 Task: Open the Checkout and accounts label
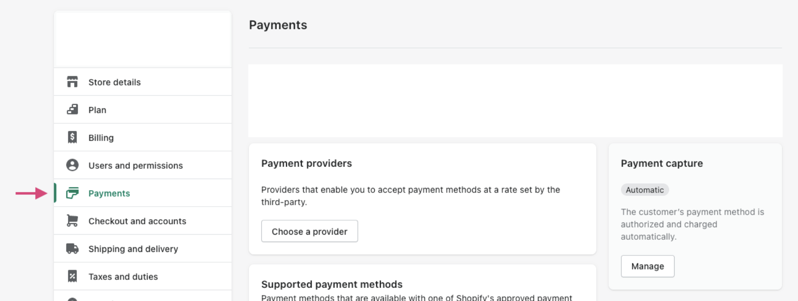click(x=137, y=221)
